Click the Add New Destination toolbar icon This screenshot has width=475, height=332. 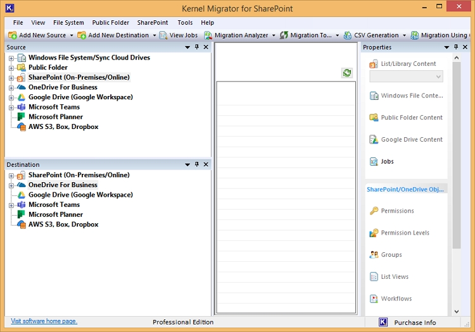point(82,35)
